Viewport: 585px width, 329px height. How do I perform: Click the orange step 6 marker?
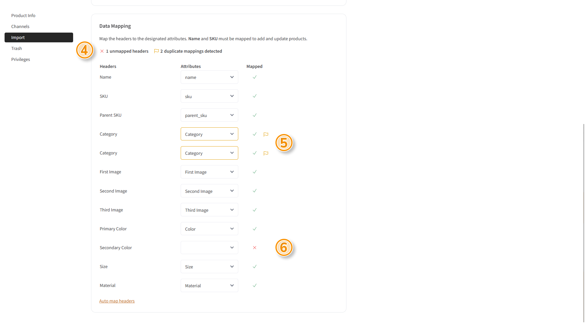tap(284, 247)
